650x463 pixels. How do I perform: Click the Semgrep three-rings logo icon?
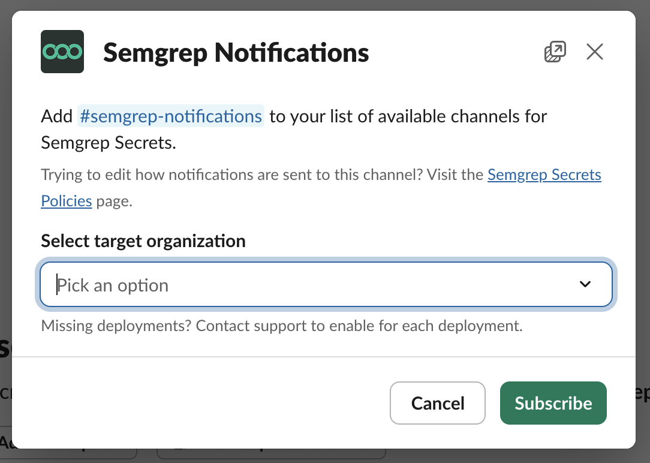pyautogui.click(x=62, y=52)
